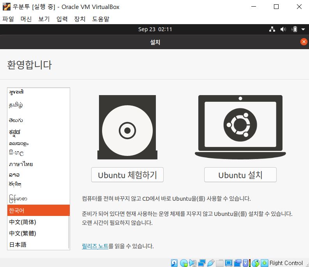This screenshot has width=309, height=267.
Task: Select 日本語 in language list
Action: coord(38,244)
